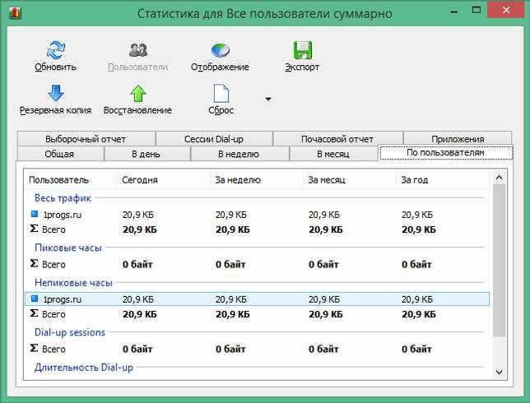The height and width of the screenshot is (403, 530).
Task: Click 20,9 КБ За месяц in highlighted row
Action: [323, 299]
